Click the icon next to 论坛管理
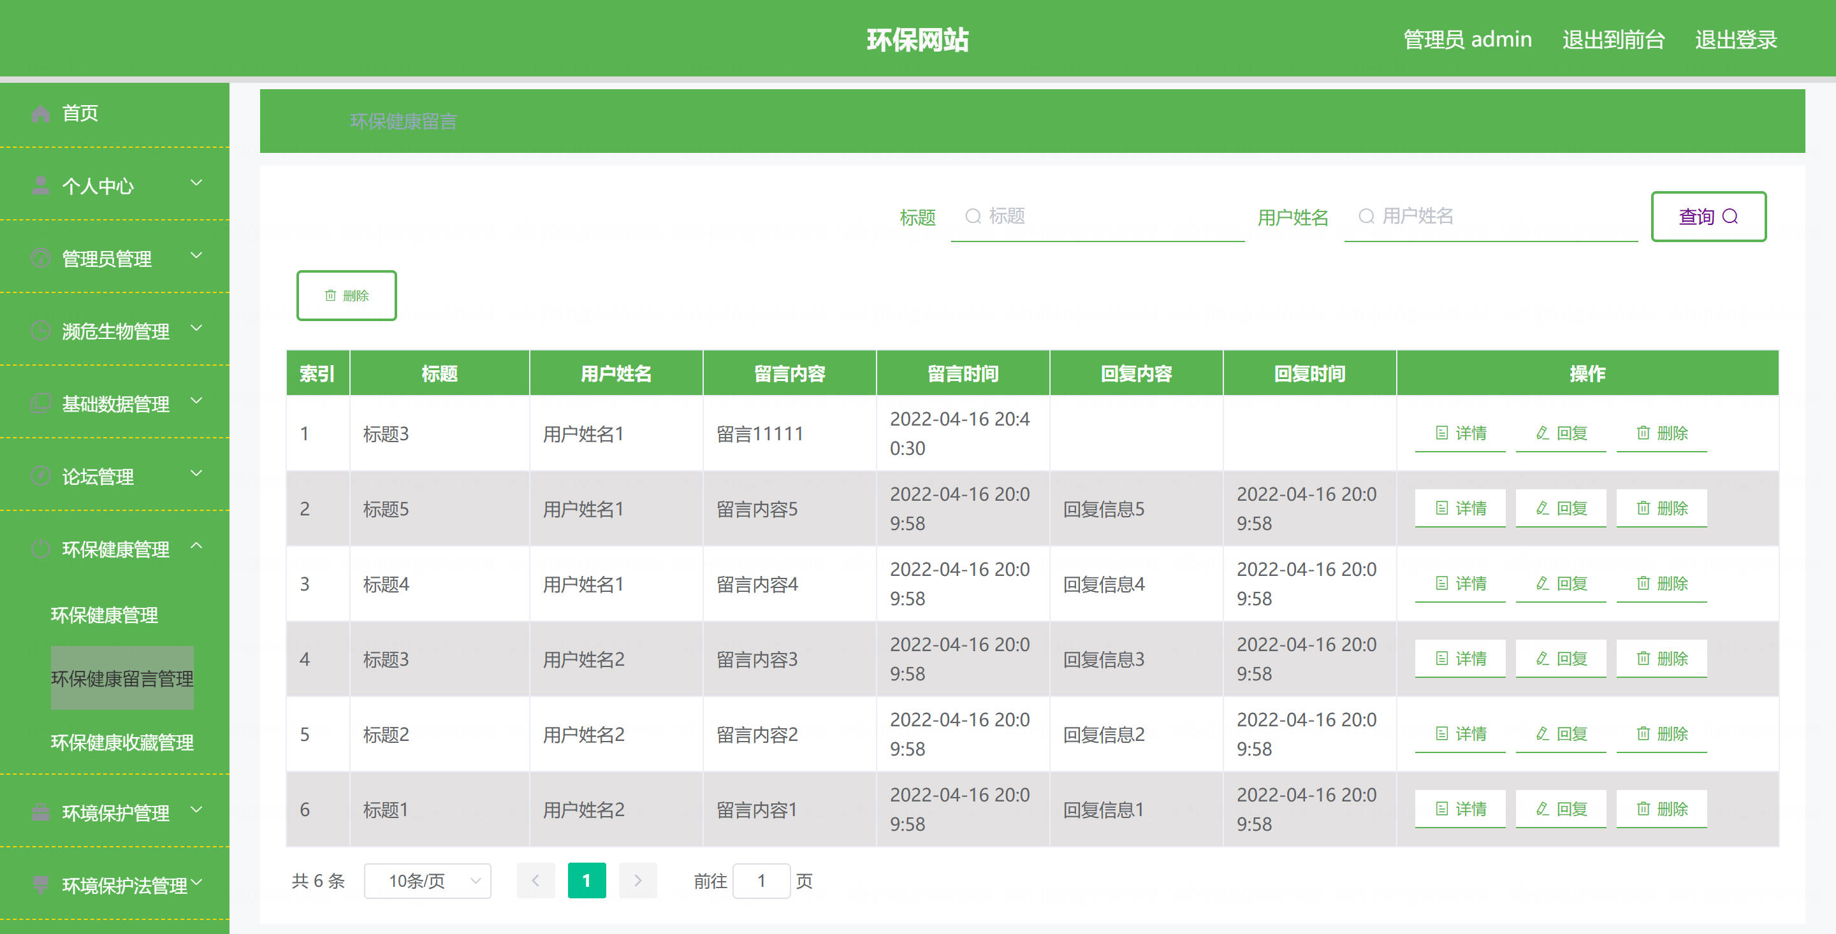The width and height of the screenshot is (1836, 934). pos(41,476)
